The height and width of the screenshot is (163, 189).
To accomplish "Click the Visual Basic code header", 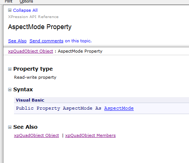I will tap(30, 100).
